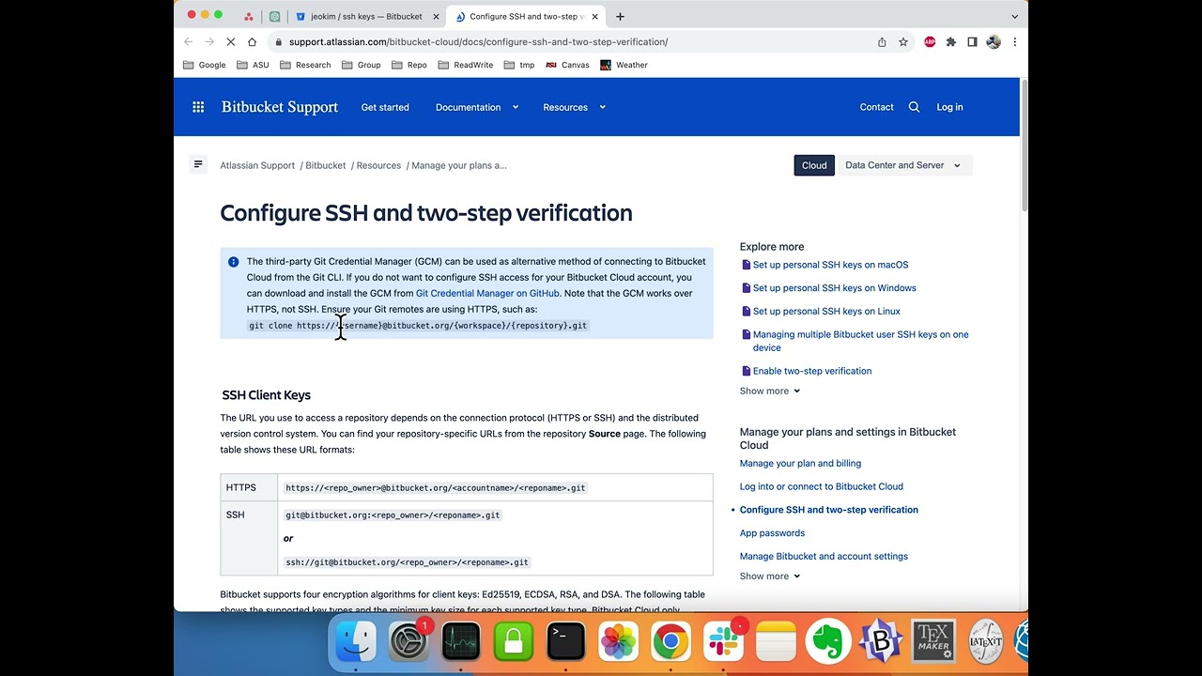Click the browser home icon
The width and height of the screenshot is (1202, 676).
[252, 41]
